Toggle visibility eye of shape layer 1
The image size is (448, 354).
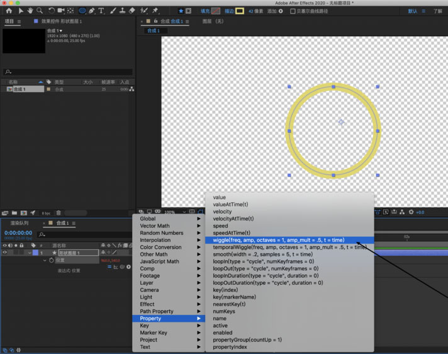(x=4, y=253)
